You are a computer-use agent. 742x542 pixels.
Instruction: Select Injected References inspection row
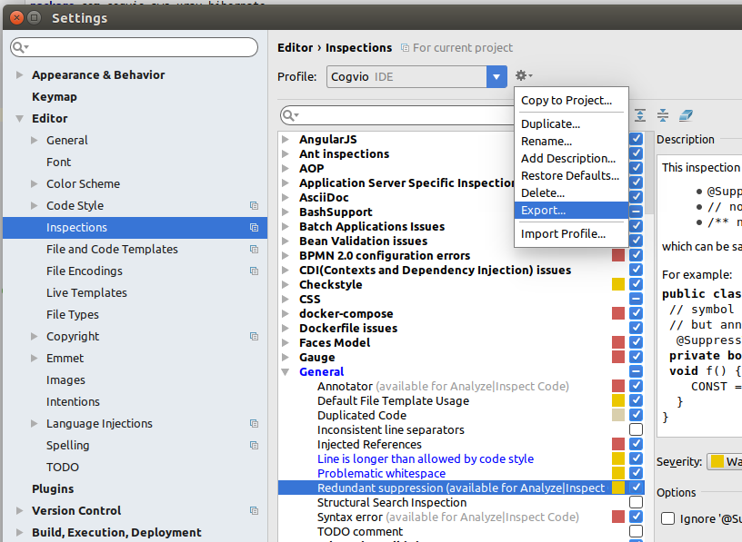[369, 444]
